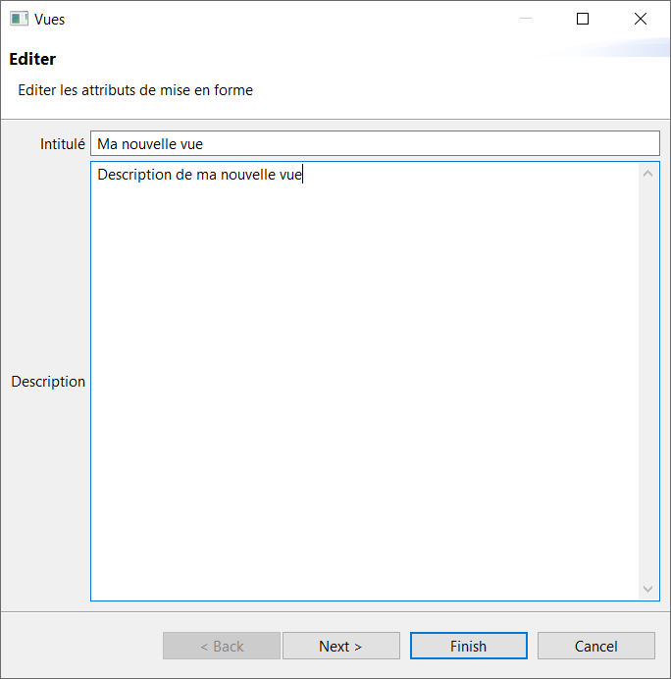Click inside the Description text area
Screen dimensions: 671x679
coord(363,392)
